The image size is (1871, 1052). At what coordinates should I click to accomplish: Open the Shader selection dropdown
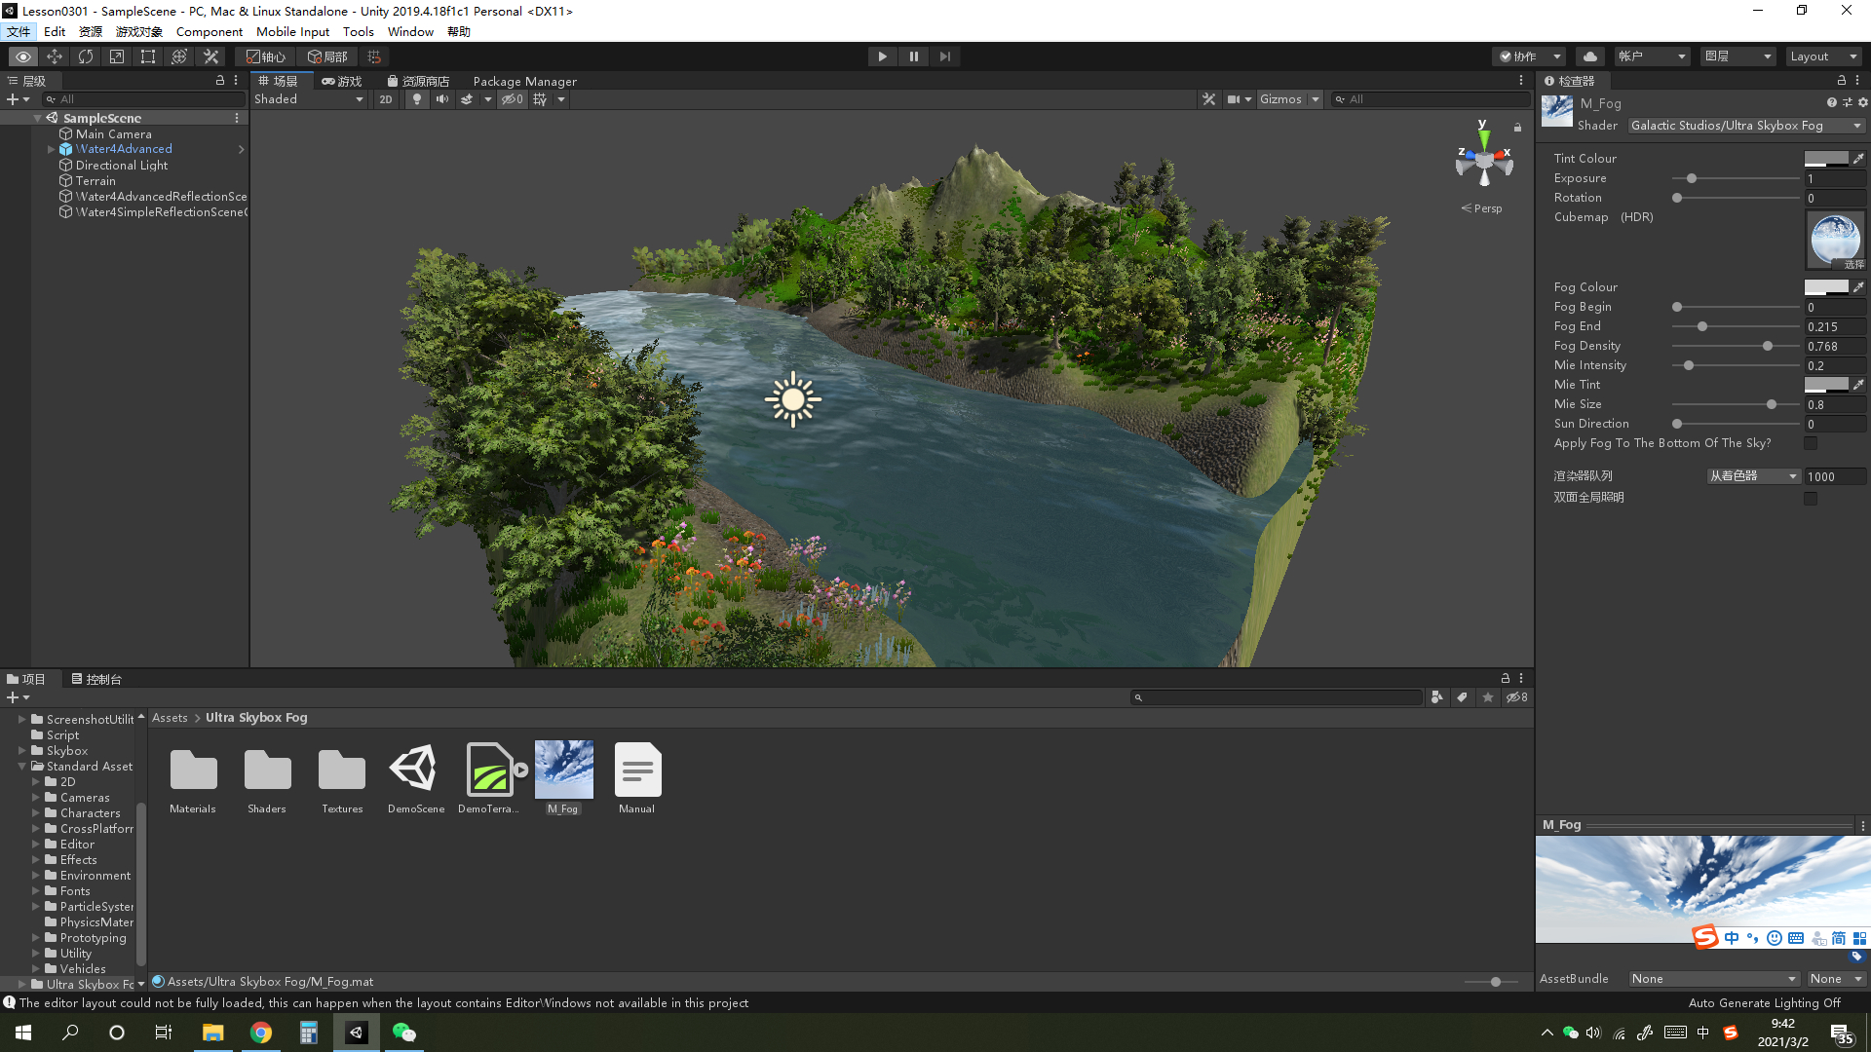coord(1745,126)
